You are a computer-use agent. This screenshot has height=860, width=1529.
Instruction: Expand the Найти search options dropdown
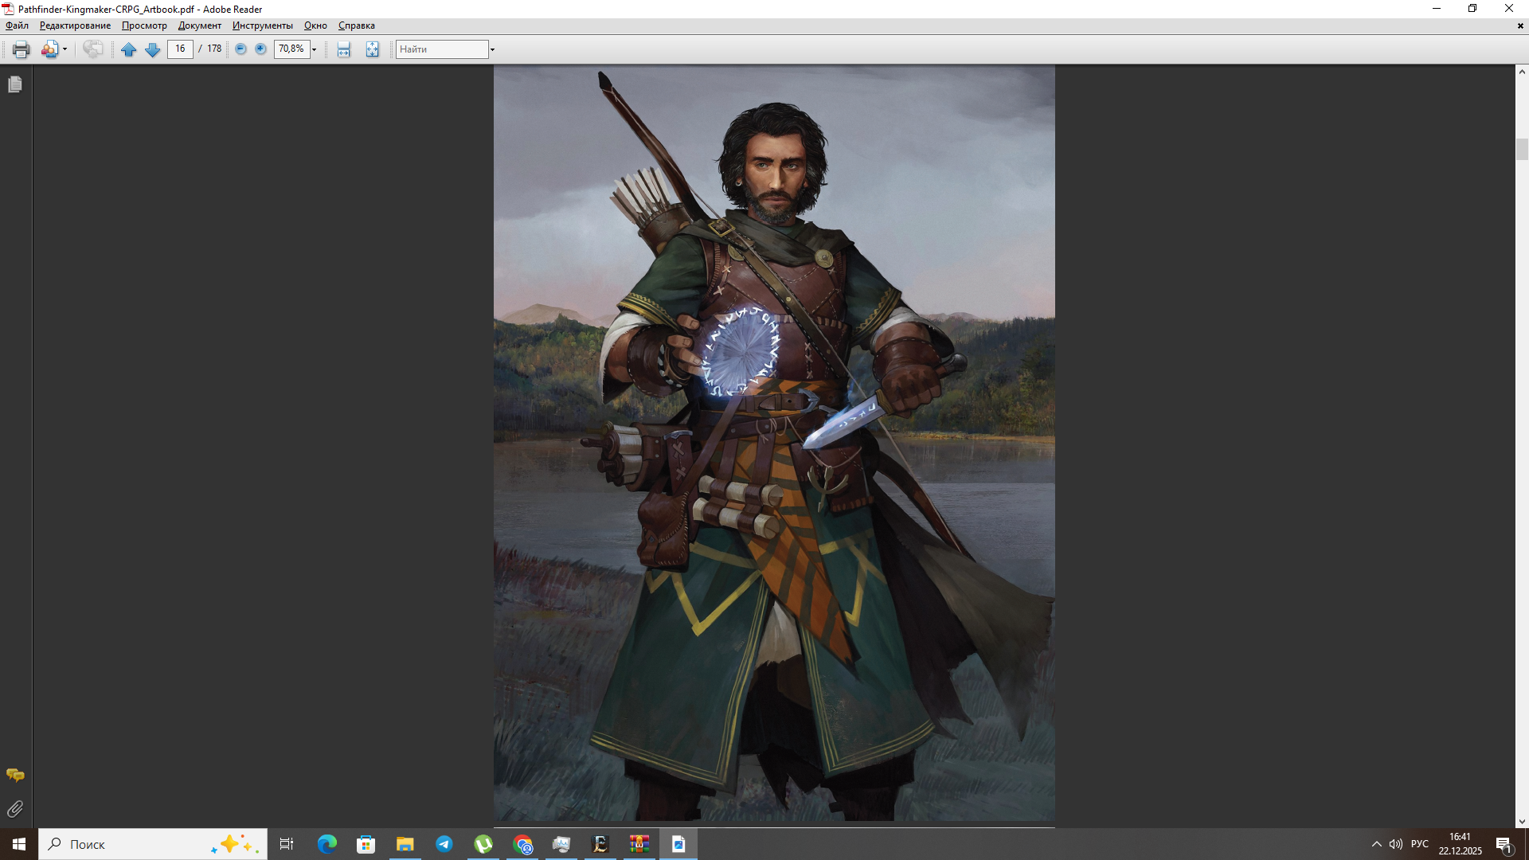(x=492, y=49)
